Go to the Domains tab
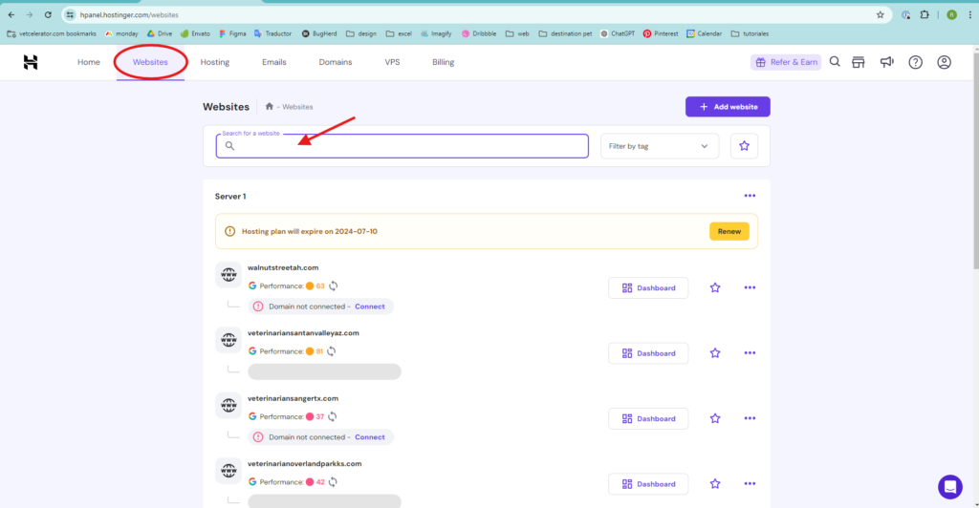Viewport: 979px width, 508px height. click(x=336, y=62)
